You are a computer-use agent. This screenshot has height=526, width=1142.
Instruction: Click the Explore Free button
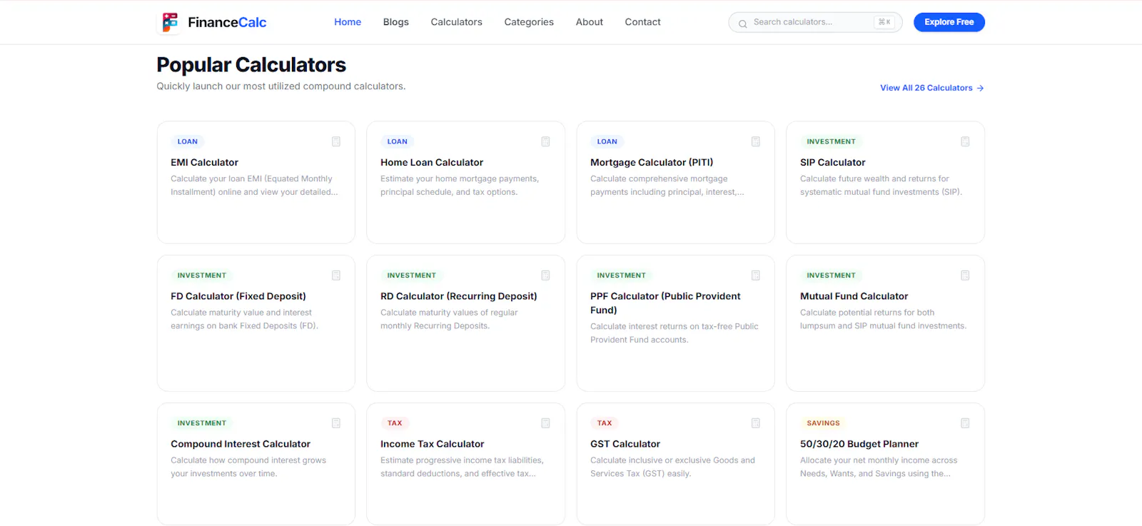(949, 22)
